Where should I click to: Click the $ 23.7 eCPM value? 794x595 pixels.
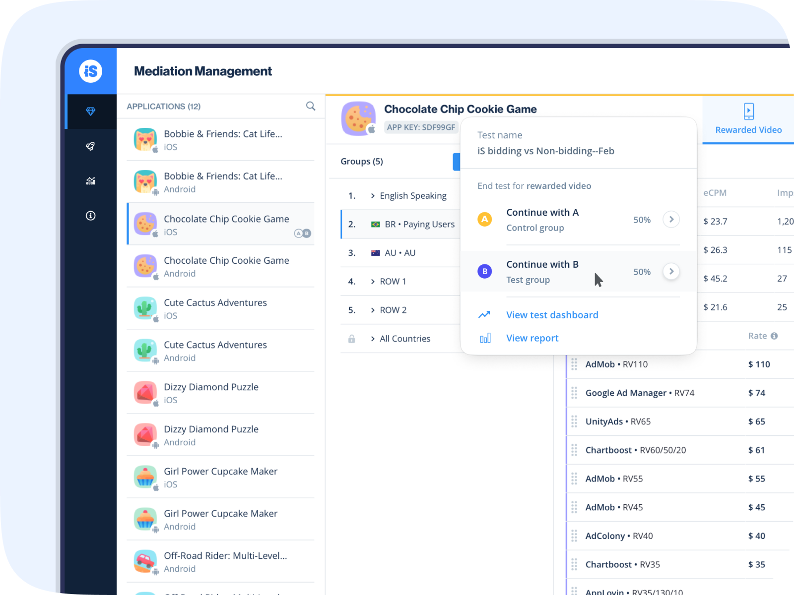click(715, 222)
